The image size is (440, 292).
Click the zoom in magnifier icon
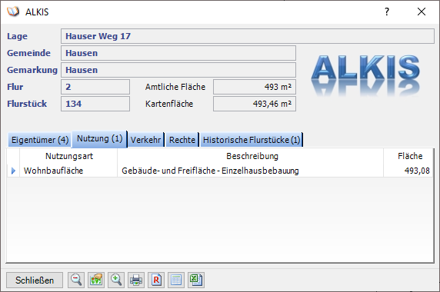(116, 280)
